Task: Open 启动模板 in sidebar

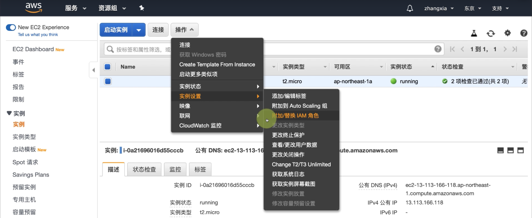Action: (24, 149)
